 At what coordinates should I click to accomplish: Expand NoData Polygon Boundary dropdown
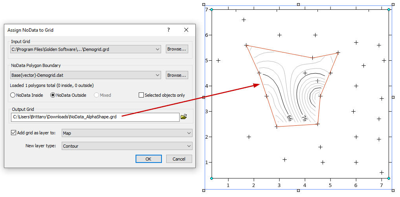[158, 75]
